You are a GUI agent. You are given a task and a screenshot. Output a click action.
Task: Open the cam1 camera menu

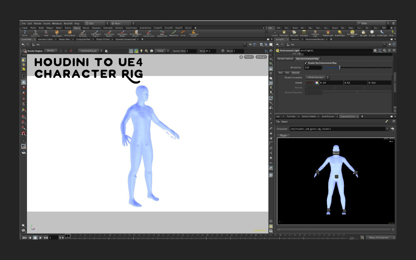point(261,57)
